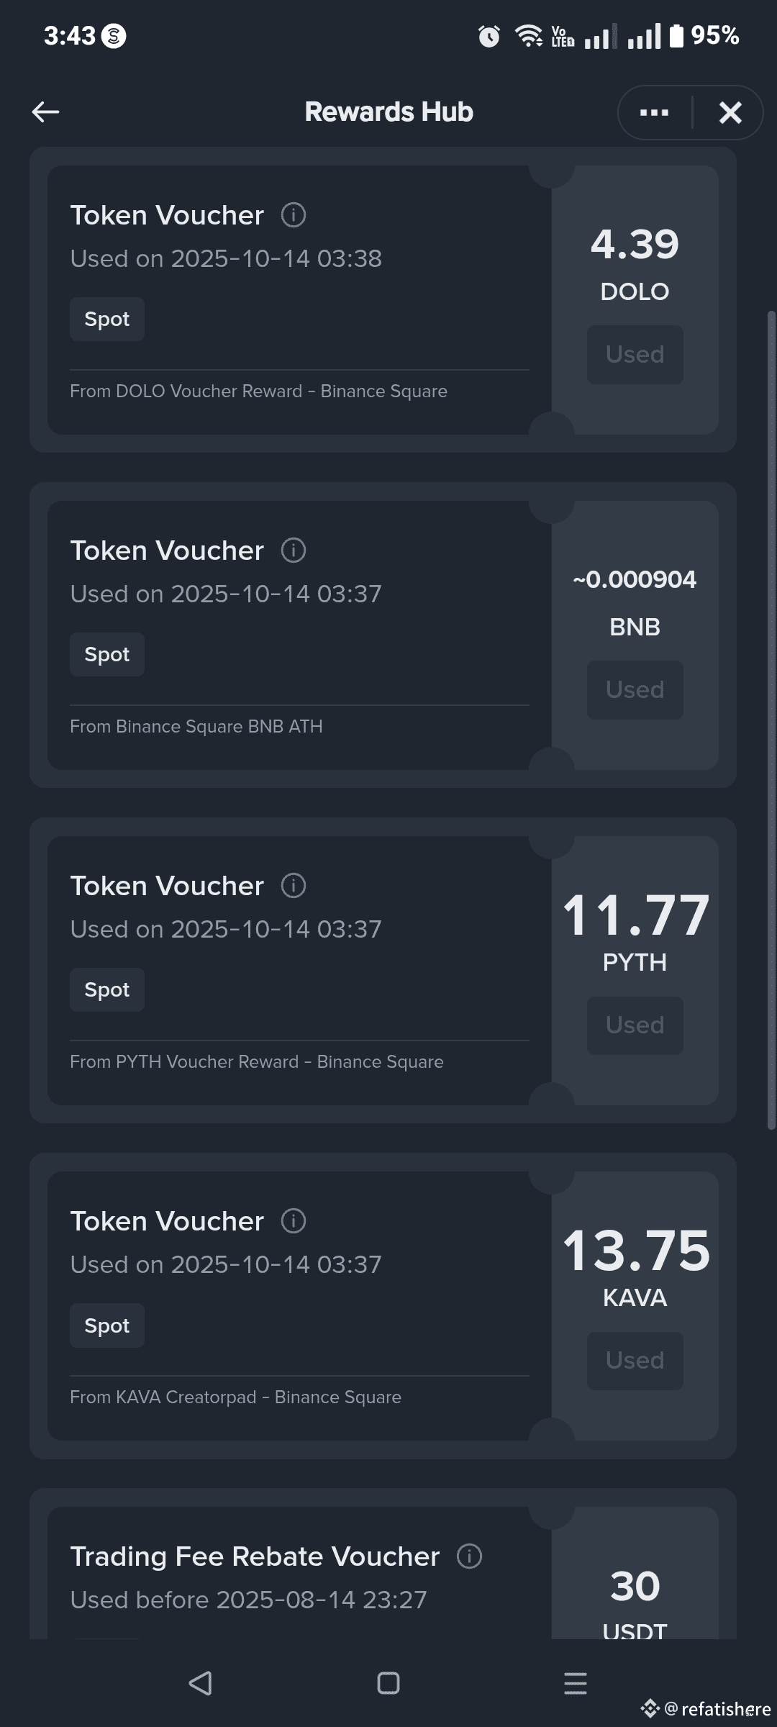
Task: Open info icon on DOLO Token Voucher
Action: [x=294, y=215]
